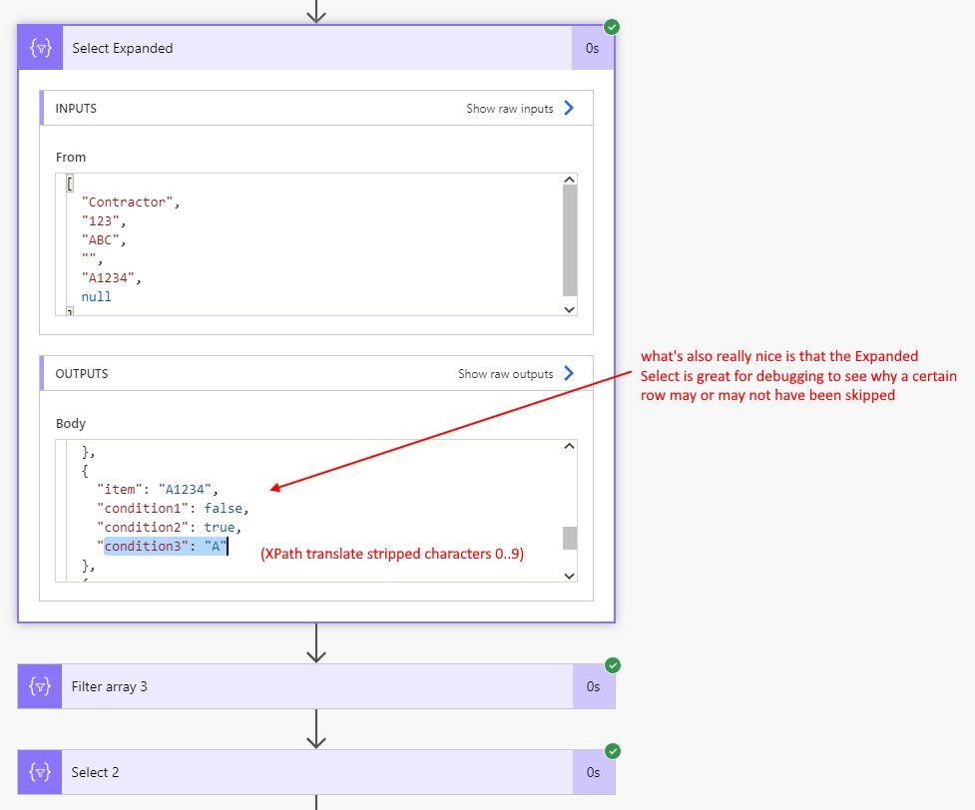The height and width of the screenshot is (810, 975).
Task: Click Show raw outputs link
Action: [506, 374]
